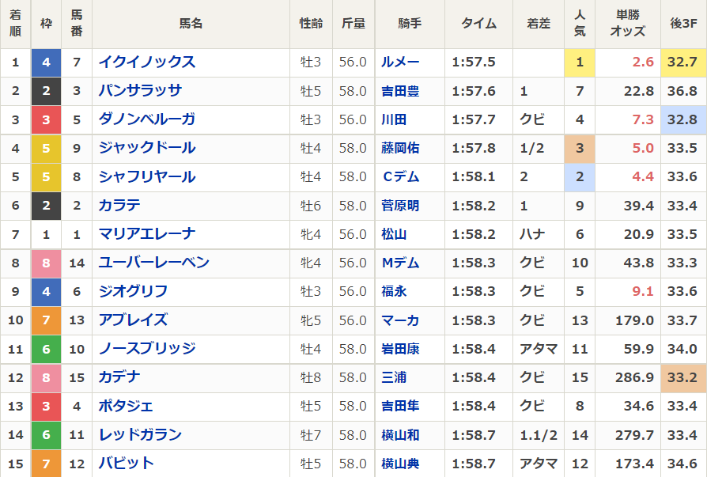The width and height of the screenshot is (707, 477).
Task: Select yellow popularity cell for イクイノックス
Action: coord(580,62)
